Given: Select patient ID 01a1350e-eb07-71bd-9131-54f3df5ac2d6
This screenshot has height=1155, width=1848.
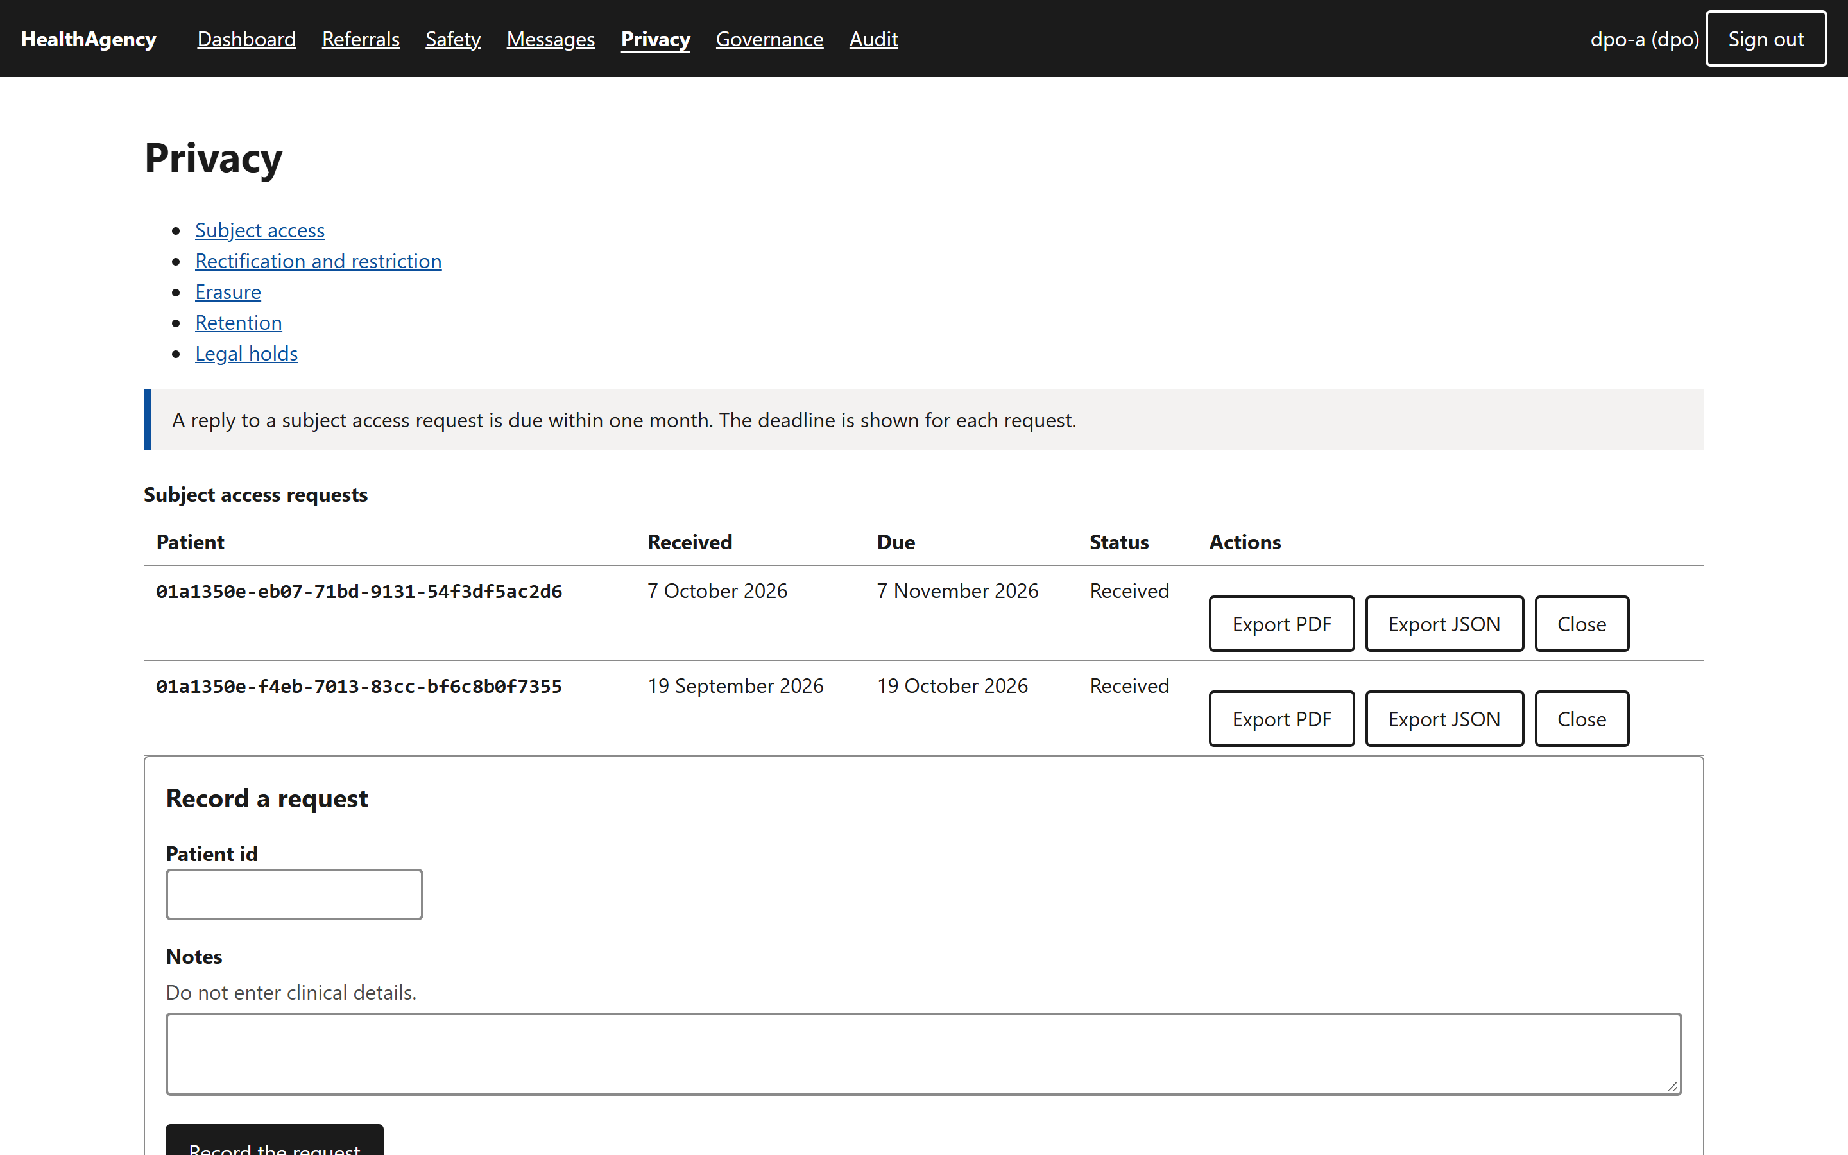Looking at the screenshot, I should 359,591.
